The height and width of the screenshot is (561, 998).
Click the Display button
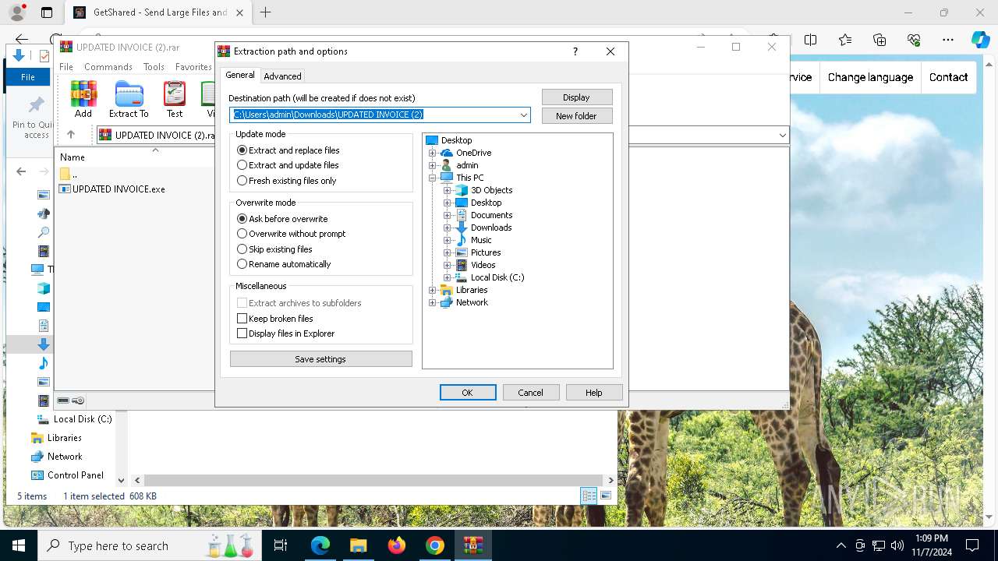click(x=577, y=97)
